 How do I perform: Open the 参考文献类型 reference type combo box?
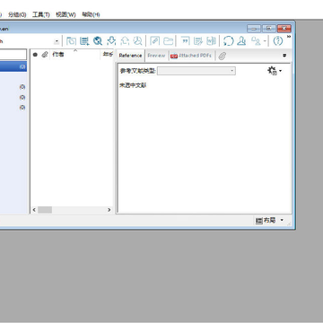pyautogui.click(x=196, y=71)
